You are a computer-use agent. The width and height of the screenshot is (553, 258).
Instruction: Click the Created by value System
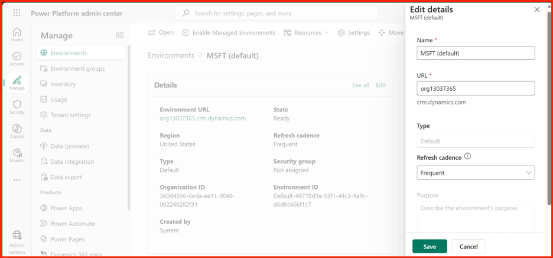[x=170, y=230]
